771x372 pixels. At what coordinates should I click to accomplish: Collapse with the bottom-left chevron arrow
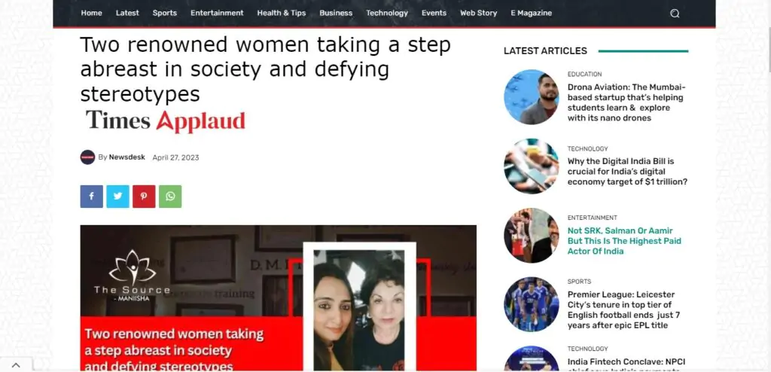tap(16, 365)
